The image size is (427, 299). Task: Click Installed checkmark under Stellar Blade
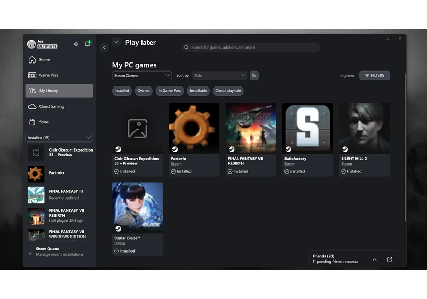[116, 251]
